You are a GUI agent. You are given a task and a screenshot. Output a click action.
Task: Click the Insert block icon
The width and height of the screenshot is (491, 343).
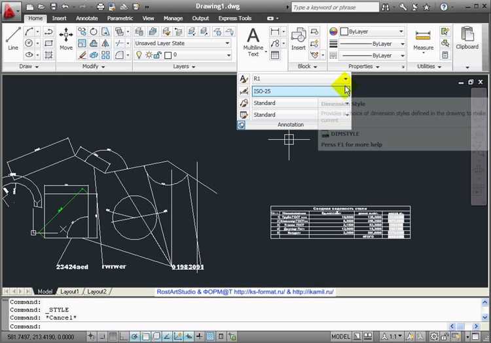coord(298,39)
